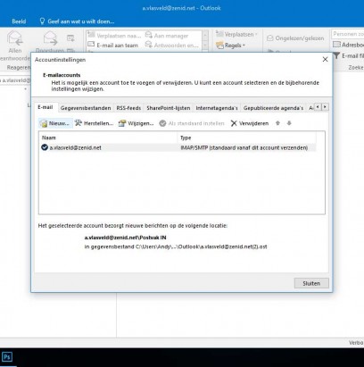Image resolution: width=364 pixels, height=367 pixels.
Task: Click the default account checkmark icon
Action: coord(45,147)
